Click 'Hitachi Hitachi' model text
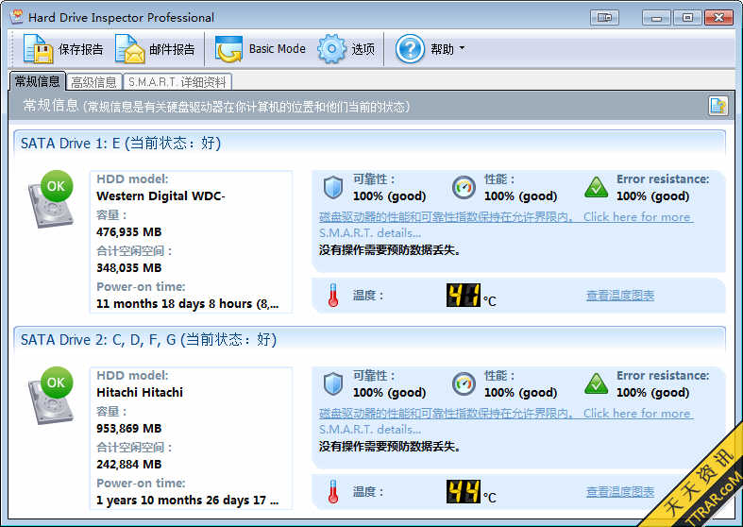The height and width of the screenshot is (527, 743). pos(140,392)
